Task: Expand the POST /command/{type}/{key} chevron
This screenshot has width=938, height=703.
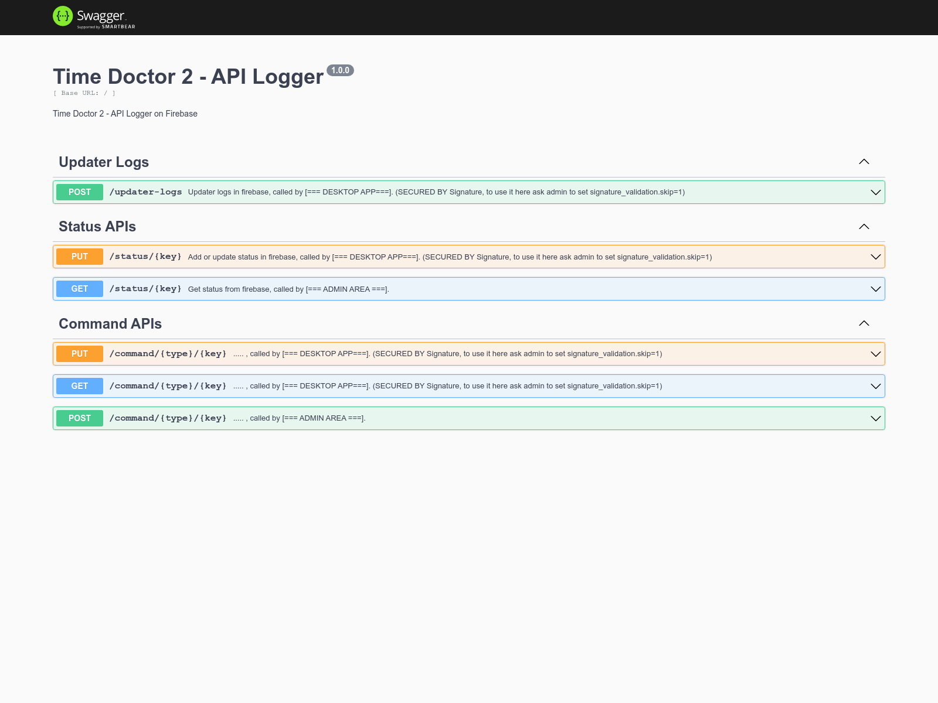Action: 876,418
